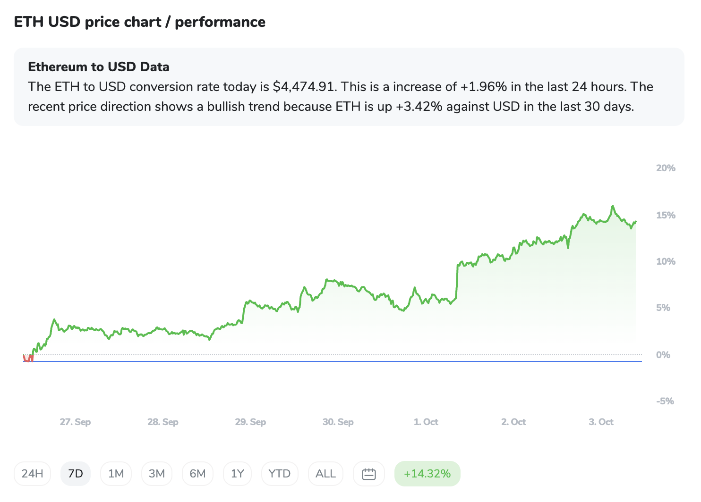Show the 1Y price performance

coord(237,474)
